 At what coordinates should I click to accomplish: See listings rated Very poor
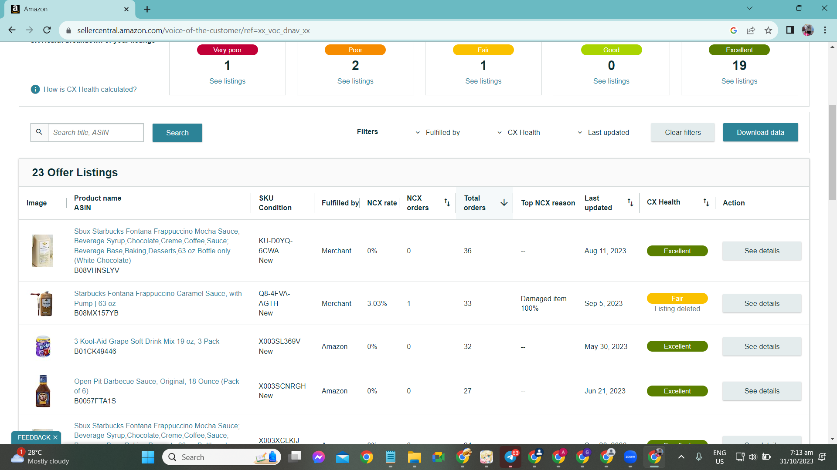point(228,81)
